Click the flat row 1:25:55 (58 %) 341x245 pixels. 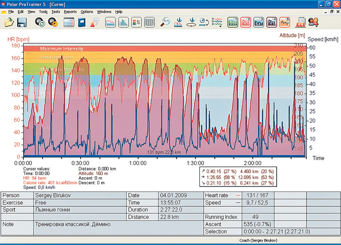(238, 177)
